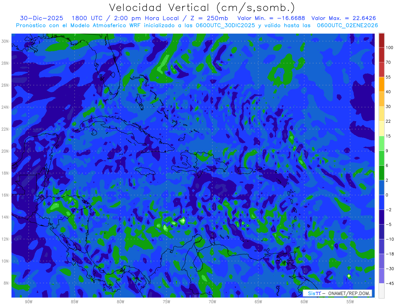397x306 pixels.
Task: Click the 85W longitude label
Action: coord(74,302)
